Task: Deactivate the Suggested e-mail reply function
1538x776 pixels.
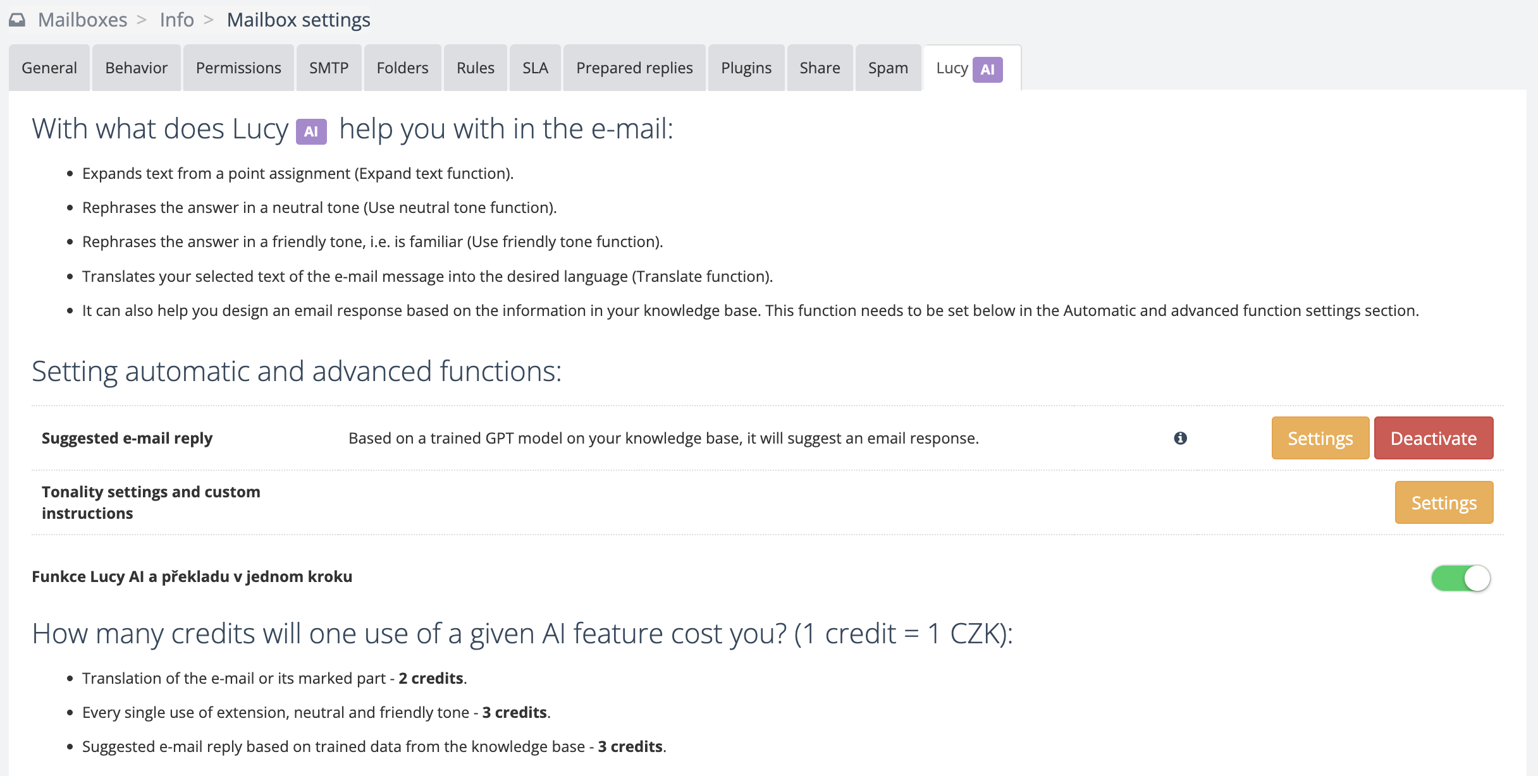Action: click(x=1433, y=438)
